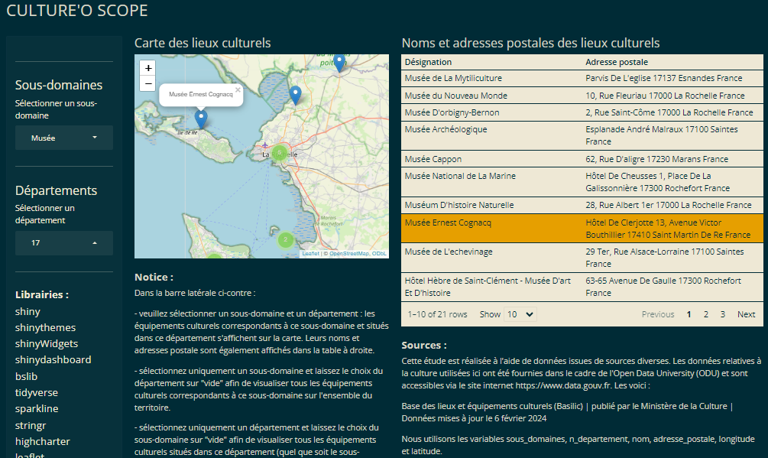Click the marker at the map's top edge
Viewport: 768px width, 458px height.
[339, 63]
